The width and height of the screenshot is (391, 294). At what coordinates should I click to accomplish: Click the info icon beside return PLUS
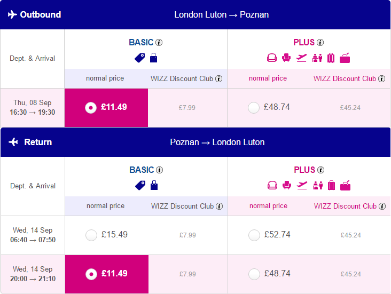click(320, 170)
